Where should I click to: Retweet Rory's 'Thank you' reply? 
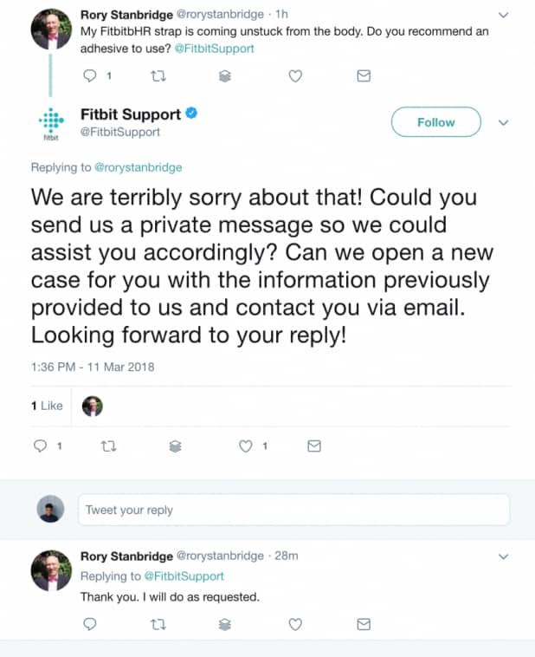[x=157, y=624]
